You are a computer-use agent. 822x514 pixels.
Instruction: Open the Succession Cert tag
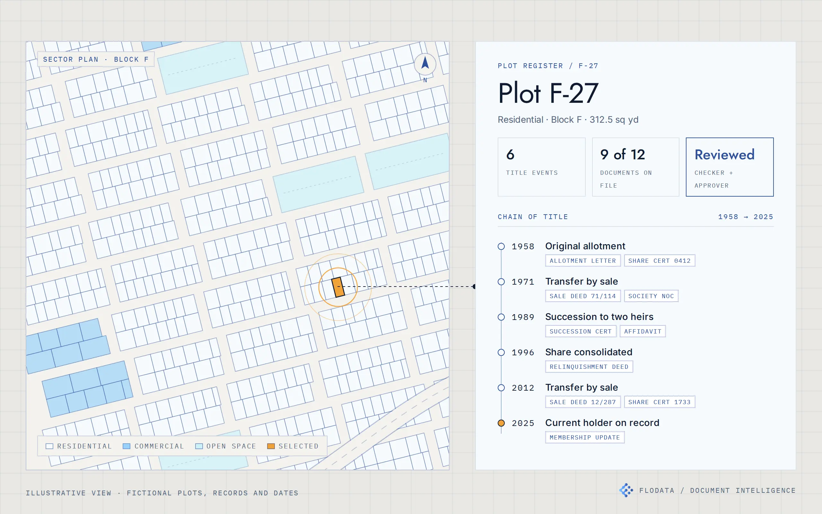pos(581,332)
